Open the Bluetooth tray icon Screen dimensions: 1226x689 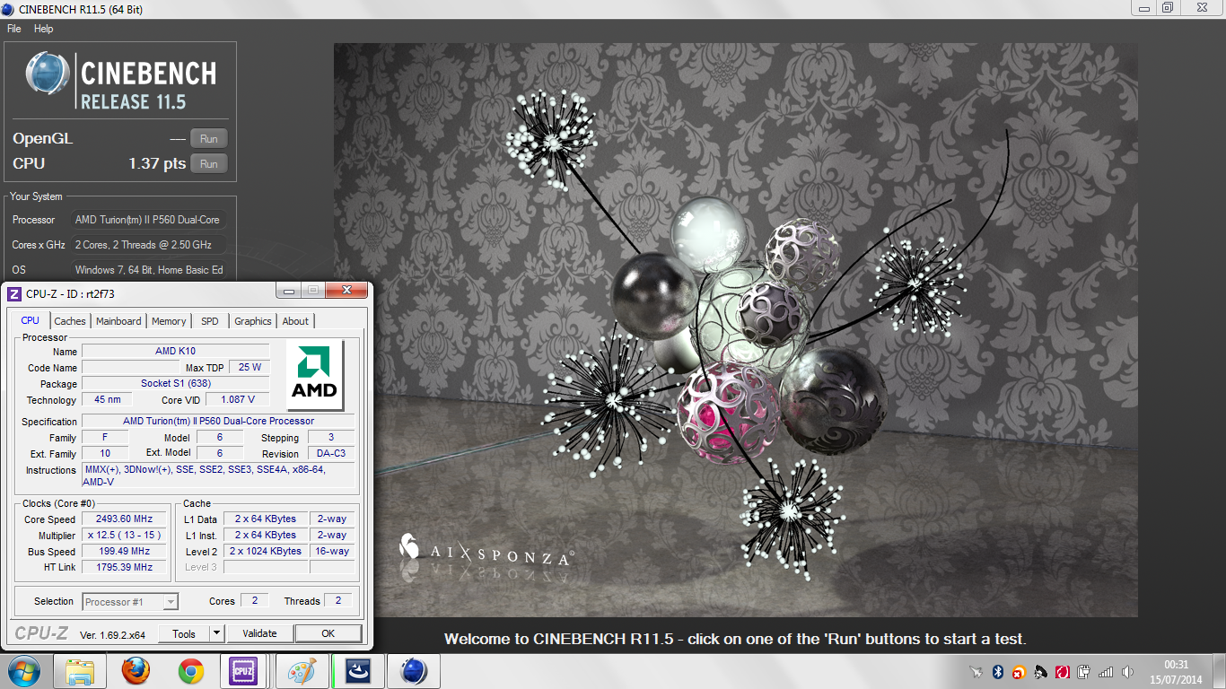pyautogui.click(x=997, y=671)
